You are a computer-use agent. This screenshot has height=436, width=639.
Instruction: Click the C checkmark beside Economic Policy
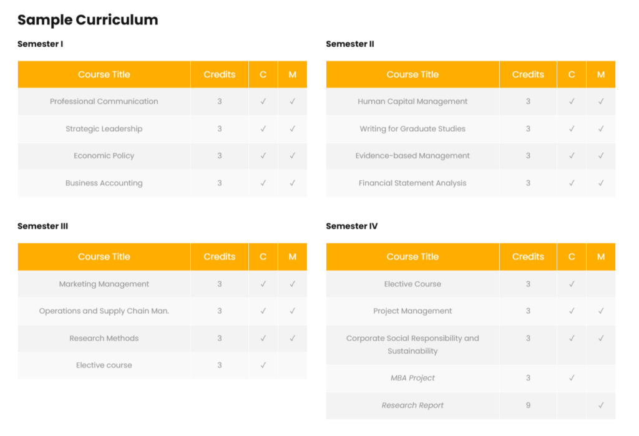(x=263, y=156)
